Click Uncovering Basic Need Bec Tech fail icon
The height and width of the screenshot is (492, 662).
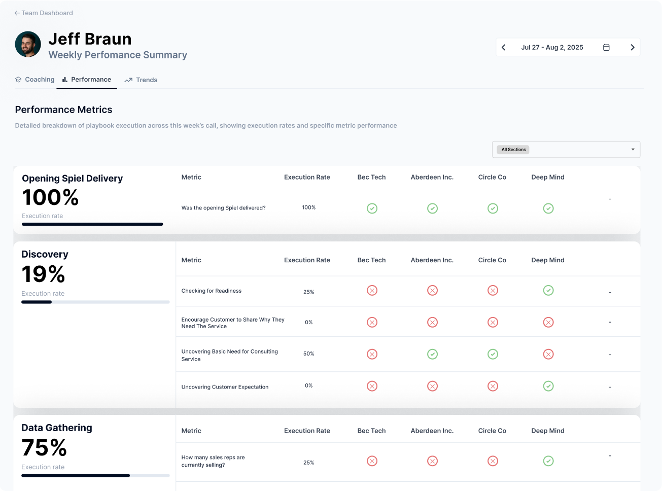coord(372,355)
